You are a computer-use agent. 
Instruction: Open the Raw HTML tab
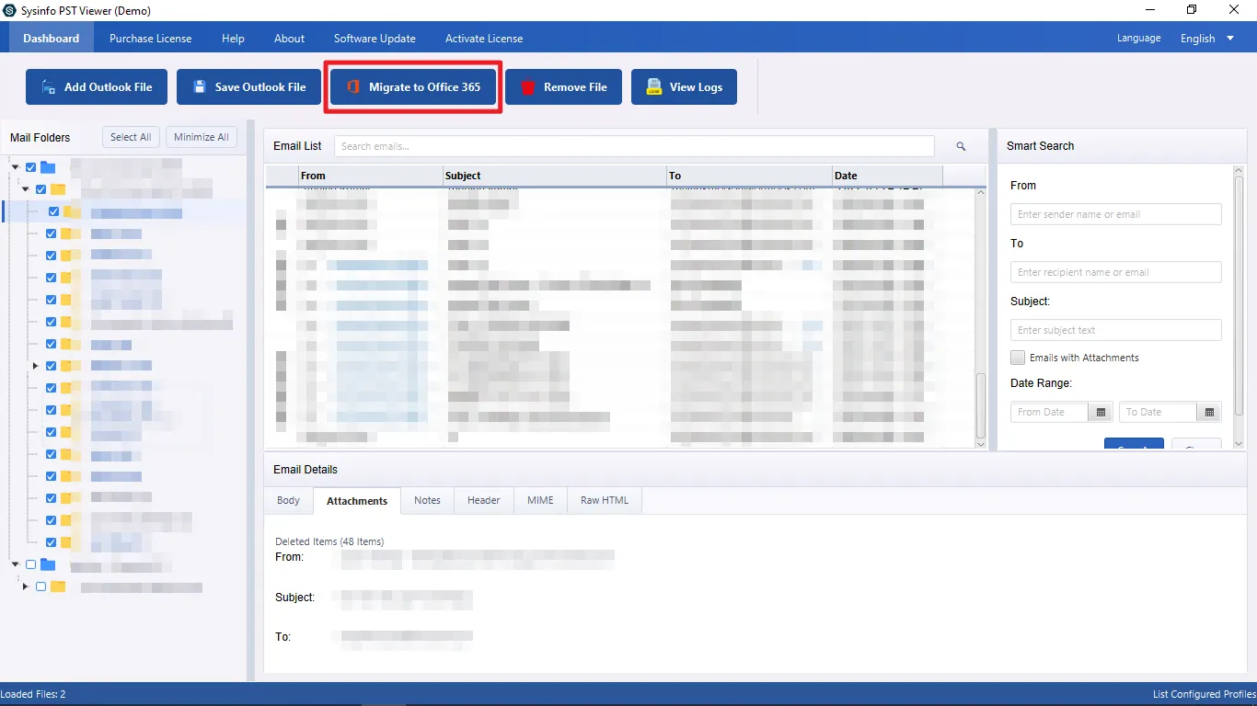point(605,500)
